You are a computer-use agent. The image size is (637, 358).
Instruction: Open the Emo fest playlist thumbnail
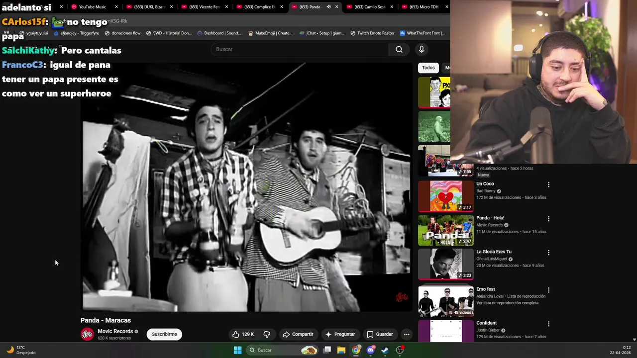(x=446, y=301)
